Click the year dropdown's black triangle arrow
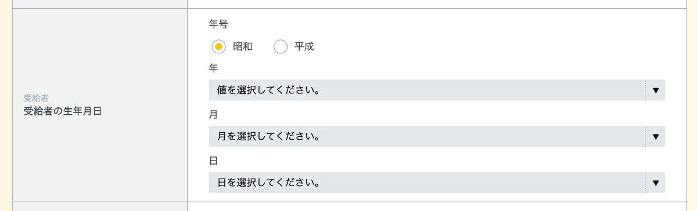697x211 pixels. pos(656,90)
